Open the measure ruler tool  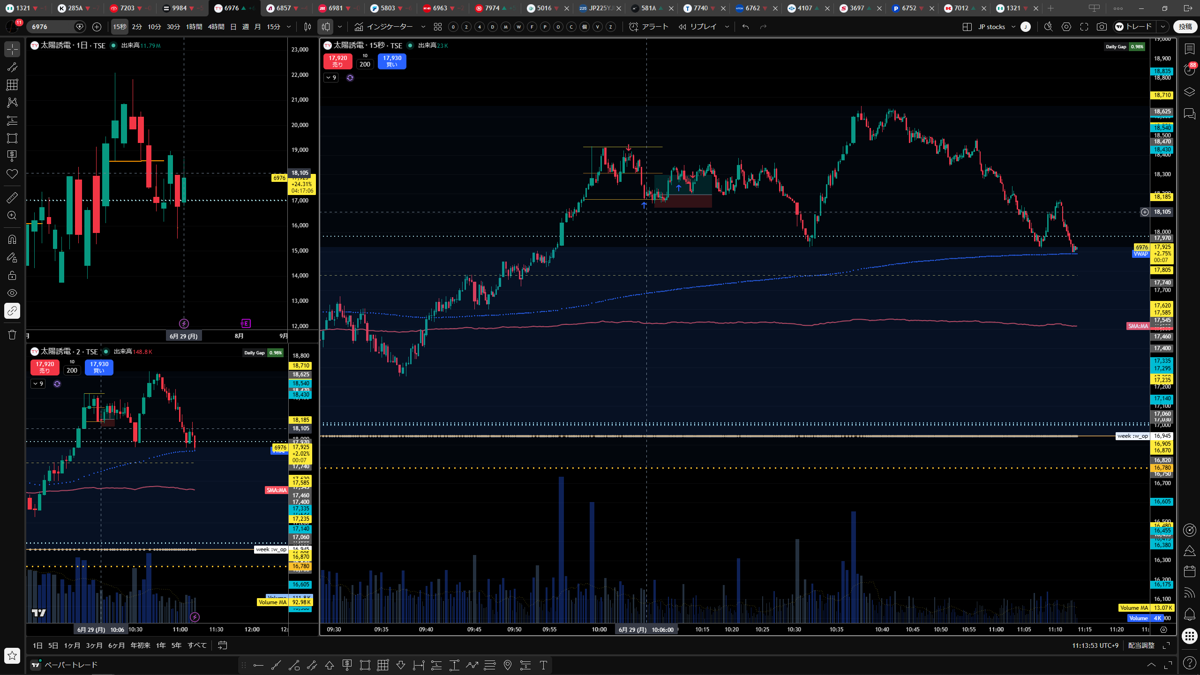[x=12, y=197]
